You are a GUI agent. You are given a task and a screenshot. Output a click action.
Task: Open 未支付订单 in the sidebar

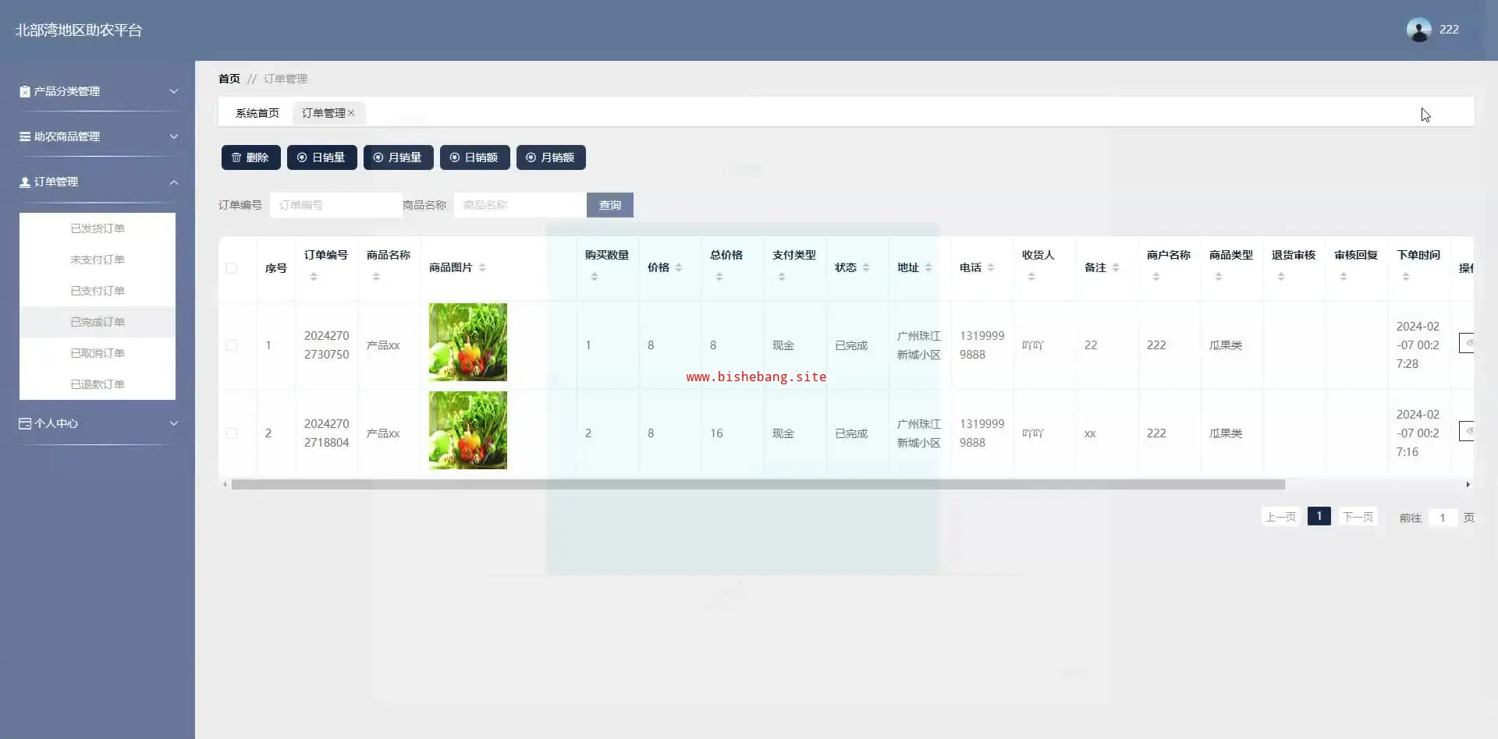click(x=98, y=260)
